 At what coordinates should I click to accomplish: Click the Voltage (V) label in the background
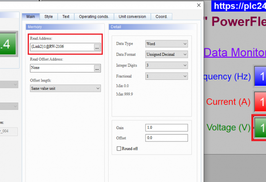tap(229, 128)
